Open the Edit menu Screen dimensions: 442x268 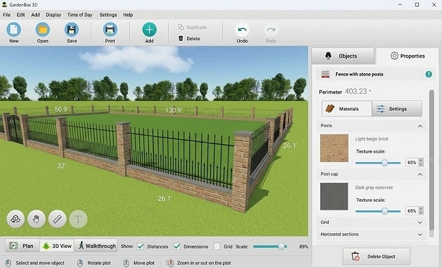click(21, 15)
